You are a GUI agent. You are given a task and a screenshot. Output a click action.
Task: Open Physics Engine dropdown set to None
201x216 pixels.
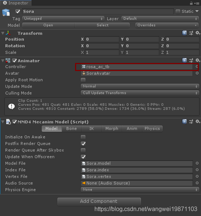tap(140, 190)
